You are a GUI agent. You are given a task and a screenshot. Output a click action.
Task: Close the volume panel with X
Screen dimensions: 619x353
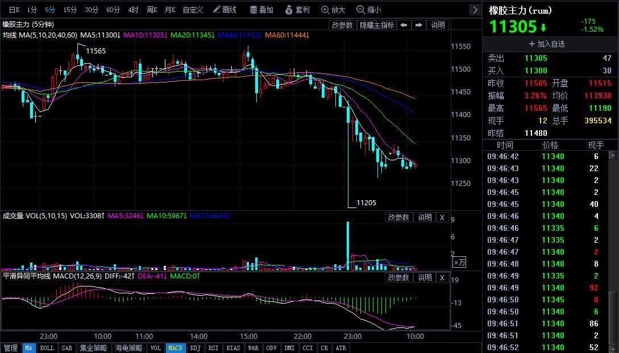coord(442,217)
